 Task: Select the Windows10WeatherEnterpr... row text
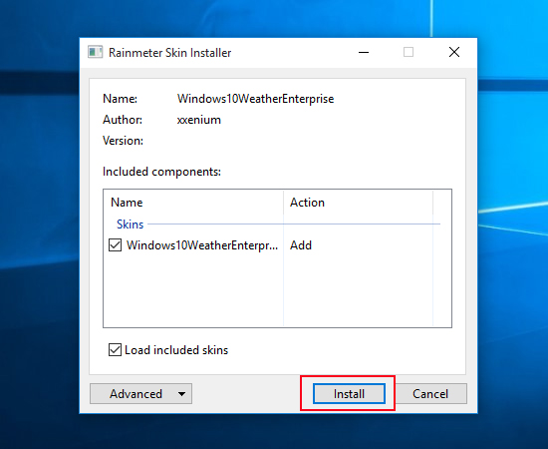[x=202, y=245]
